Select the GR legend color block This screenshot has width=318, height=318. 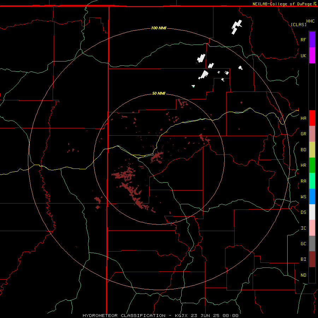coord(312,134)
